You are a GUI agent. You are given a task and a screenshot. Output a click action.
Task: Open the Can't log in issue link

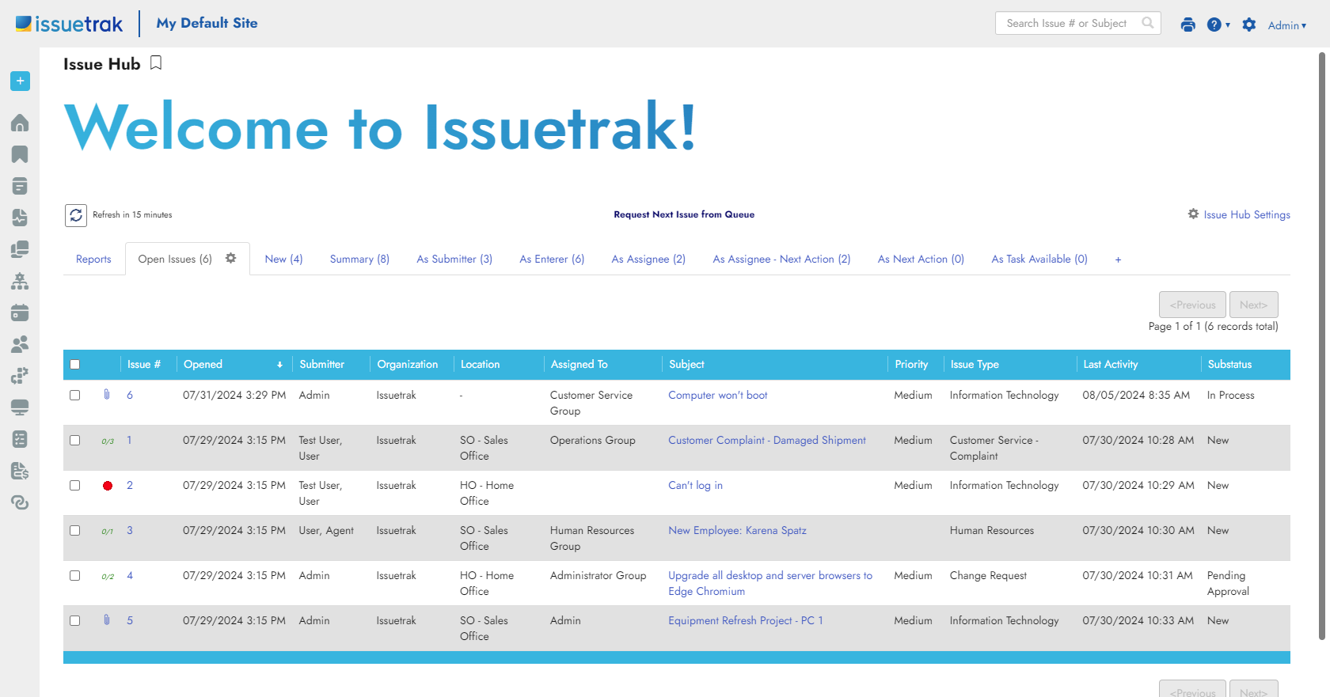[x=695, y=485]
